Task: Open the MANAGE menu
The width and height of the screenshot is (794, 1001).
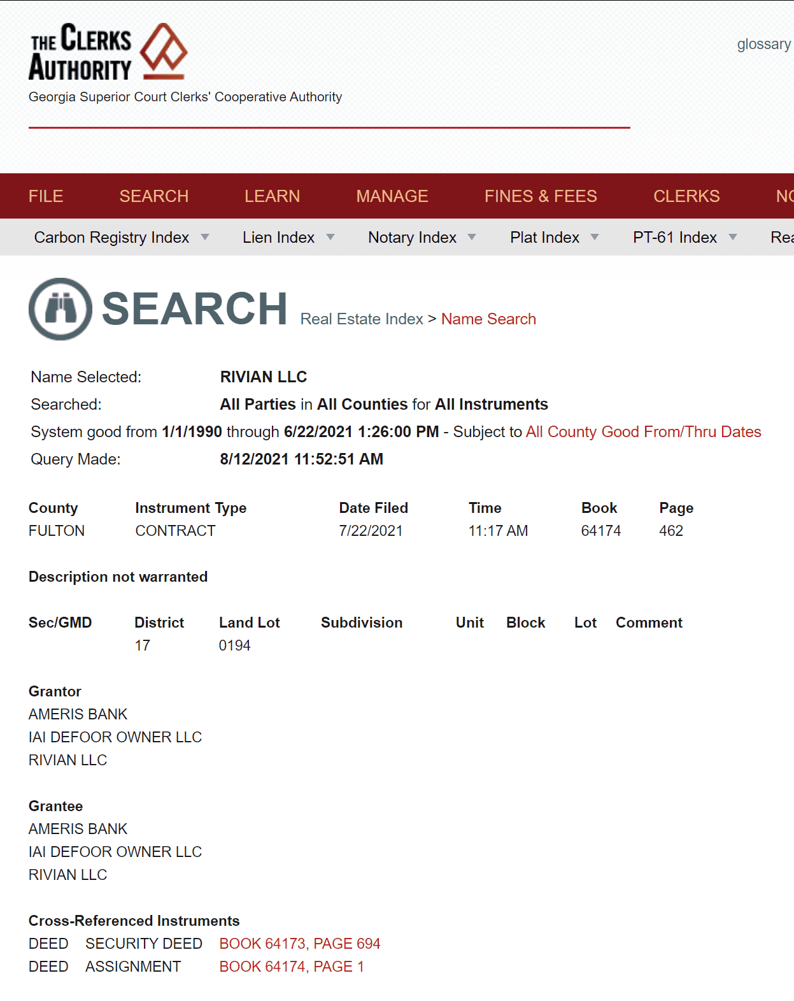Action: click(392, 196)
